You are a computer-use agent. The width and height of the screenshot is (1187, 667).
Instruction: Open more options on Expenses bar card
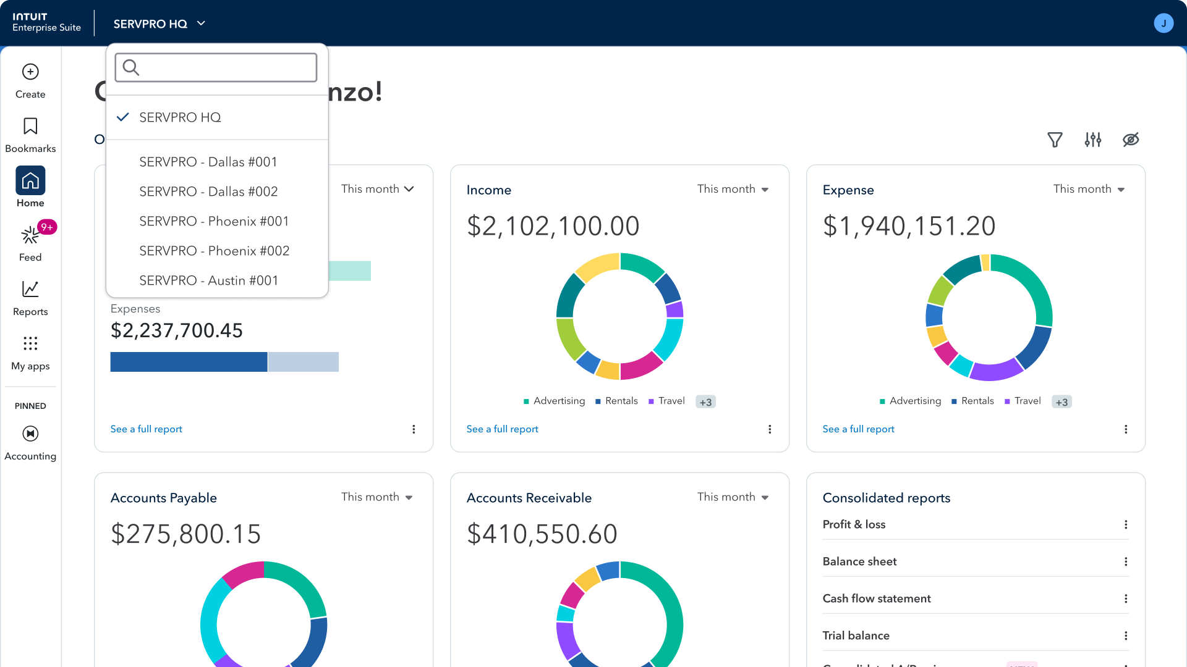pos(414,429)
